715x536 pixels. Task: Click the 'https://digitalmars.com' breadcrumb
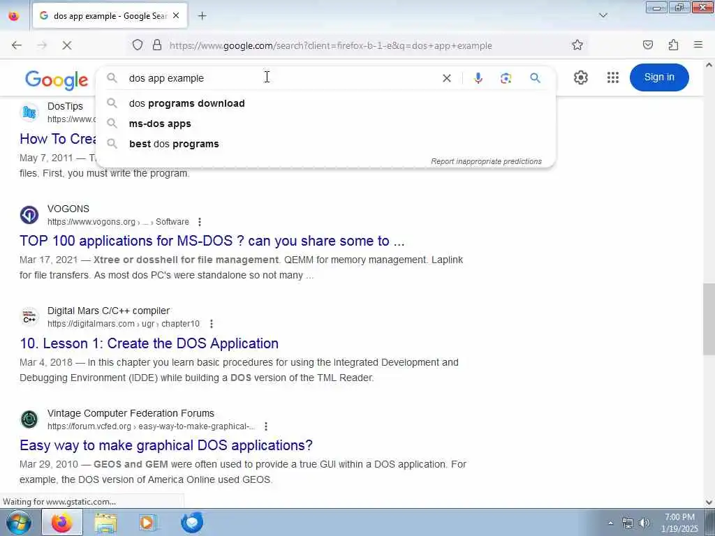(91, 324)
